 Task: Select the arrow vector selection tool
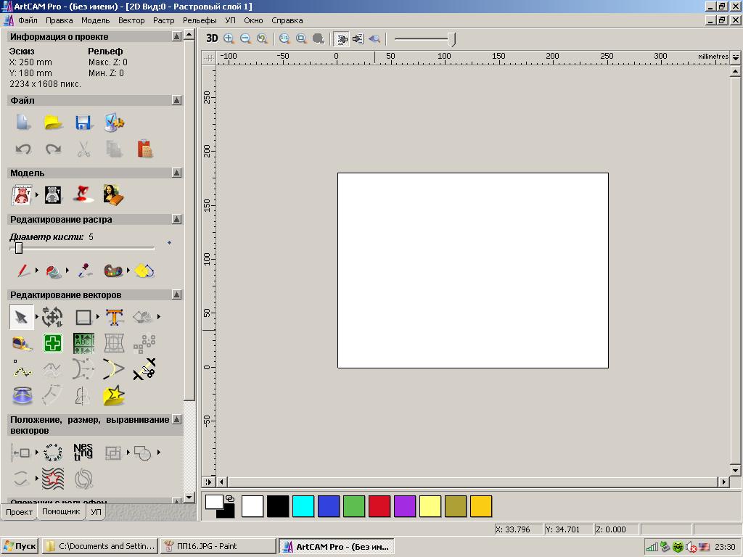tap(21, 317)
